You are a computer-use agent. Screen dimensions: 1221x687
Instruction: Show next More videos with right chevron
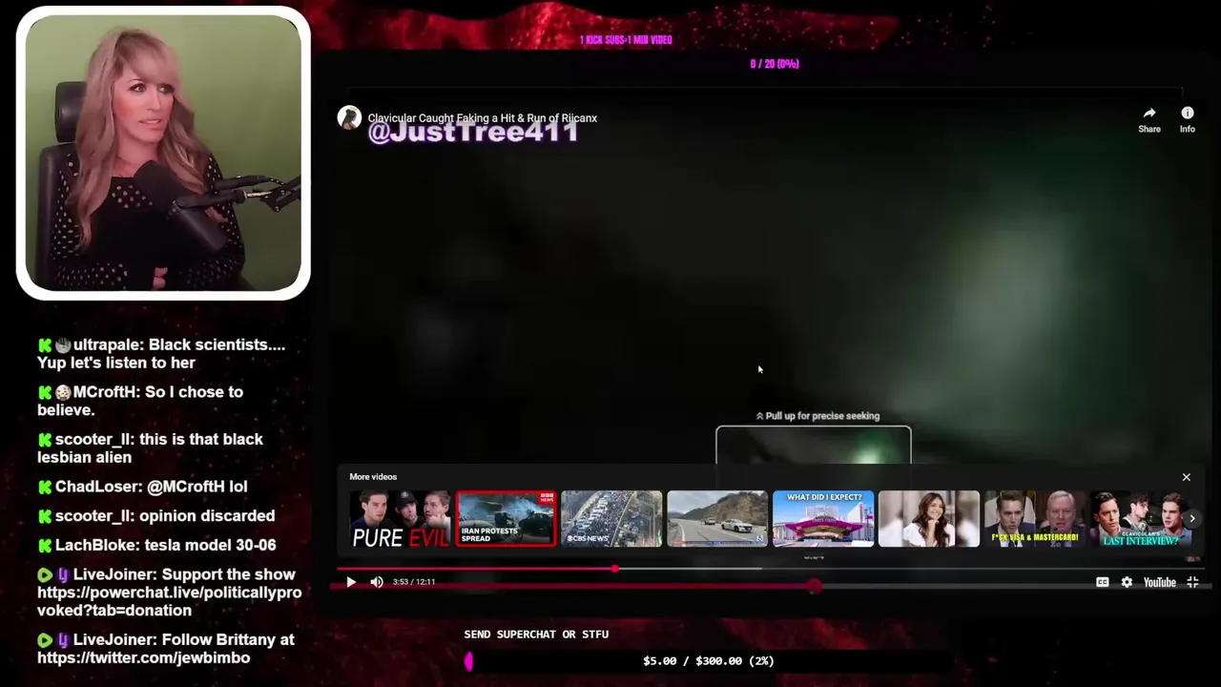(1192, 519)
